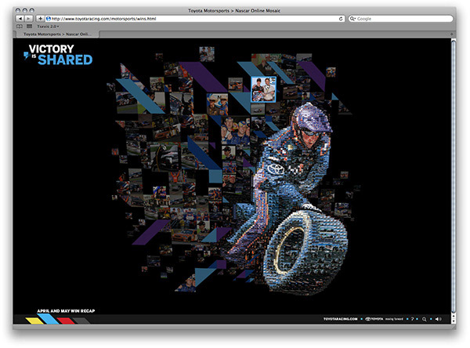Select the Toyota Motorsports > Nascar tab
This screenshot has width=470, height=348.
pos(57,34)
